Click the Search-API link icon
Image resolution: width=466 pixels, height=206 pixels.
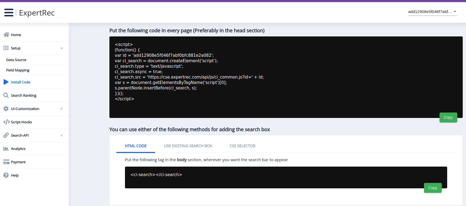coord(6,135)
